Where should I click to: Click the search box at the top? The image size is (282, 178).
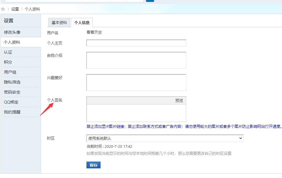(x=73, y=1)
